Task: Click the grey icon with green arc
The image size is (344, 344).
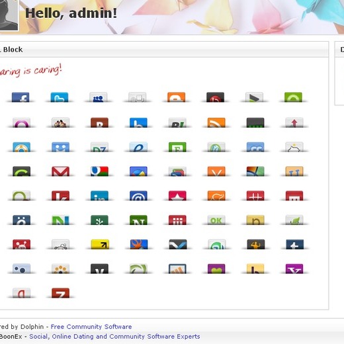Action: [21, 196]
